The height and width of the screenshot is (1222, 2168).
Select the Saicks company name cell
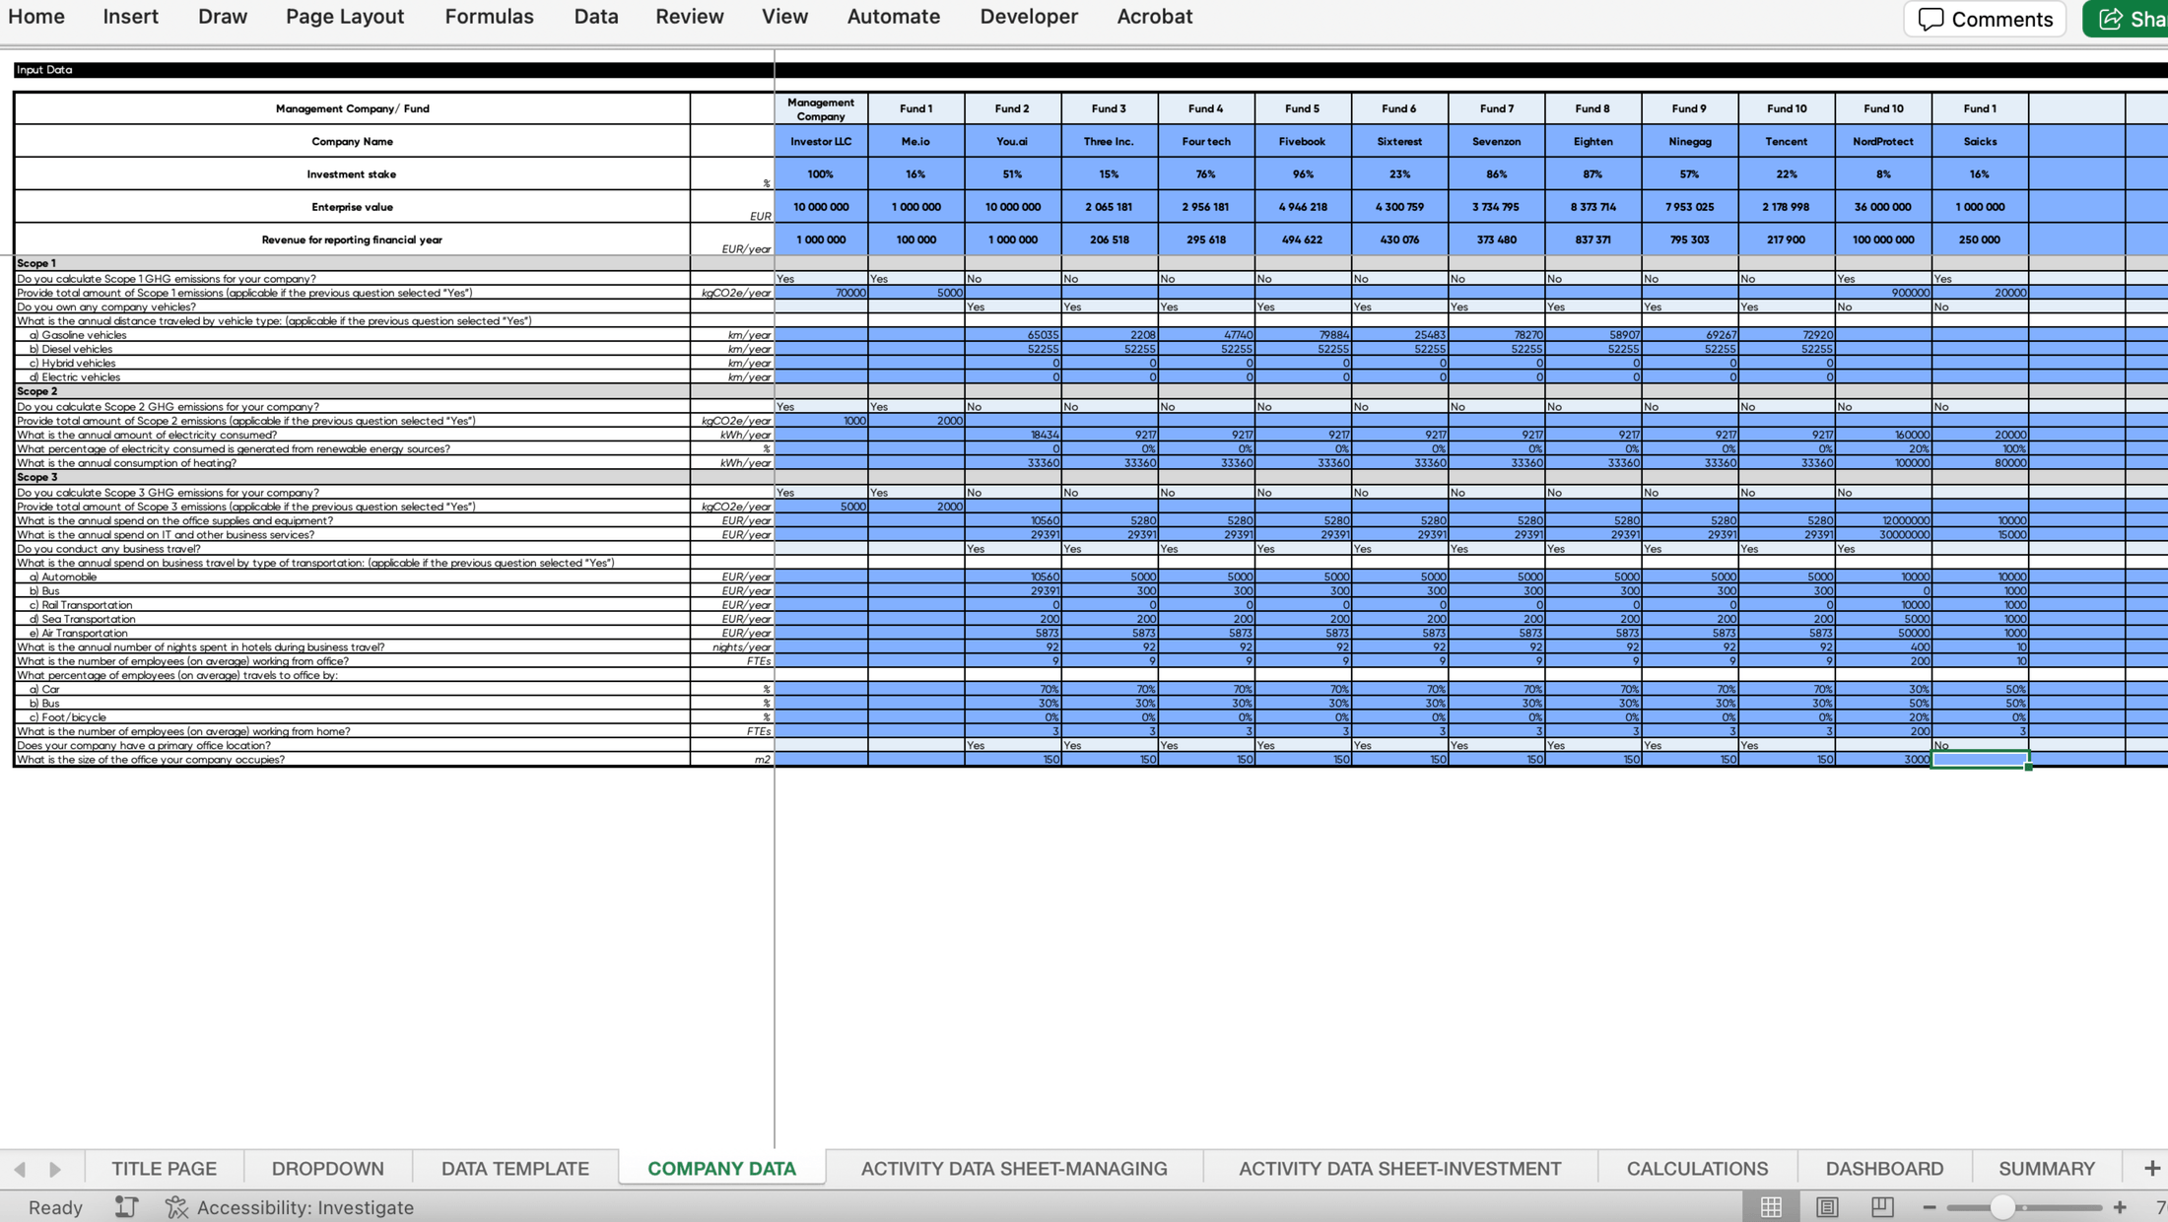pos(1980,141)
